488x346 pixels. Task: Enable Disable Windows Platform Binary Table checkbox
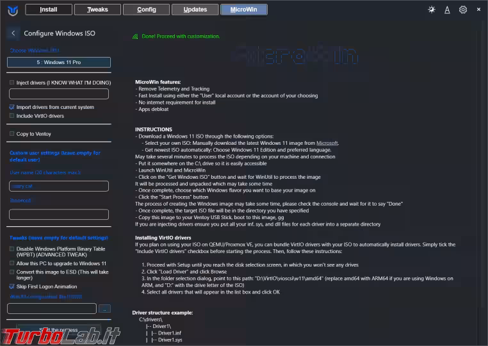coord(12,249)
